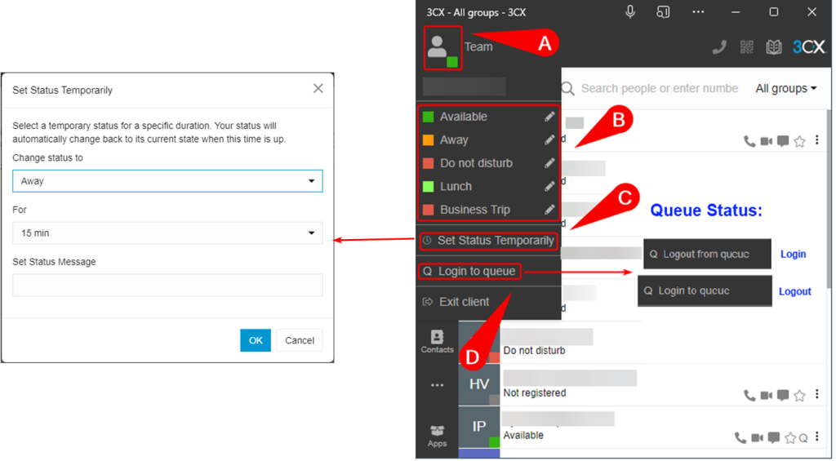Edit the Available status with pencil icon
This screenshot has width=836, height=461.
pos(549,117)
